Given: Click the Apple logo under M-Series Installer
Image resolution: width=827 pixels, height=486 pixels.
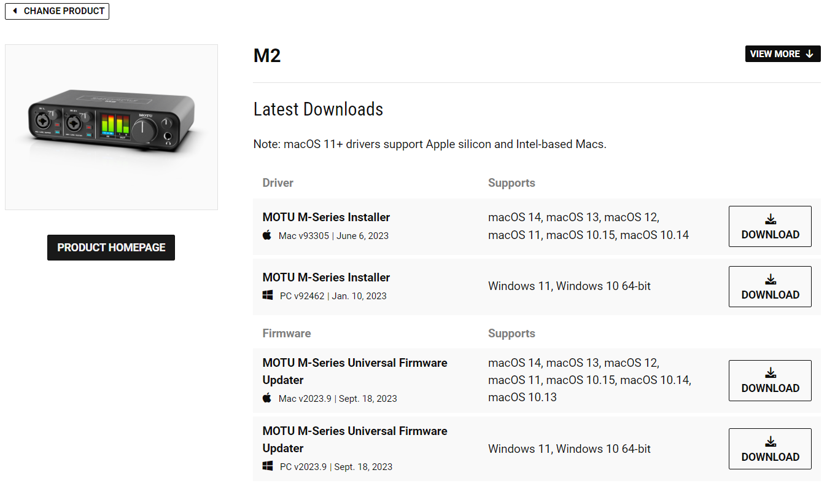Looking at the screenshot, I should click(267, 235).
